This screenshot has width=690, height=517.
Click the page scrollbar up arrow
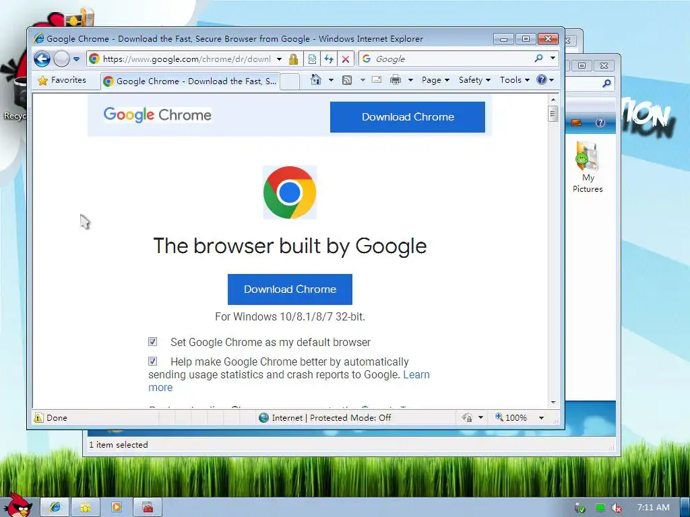pos(553,100)
